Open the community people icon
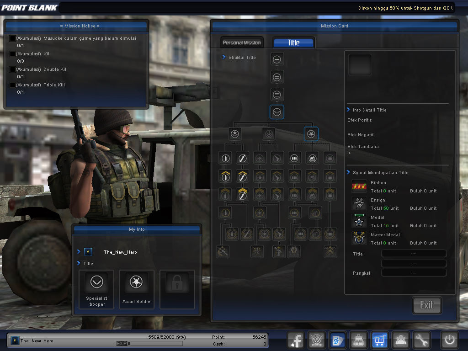 point(400,340)
